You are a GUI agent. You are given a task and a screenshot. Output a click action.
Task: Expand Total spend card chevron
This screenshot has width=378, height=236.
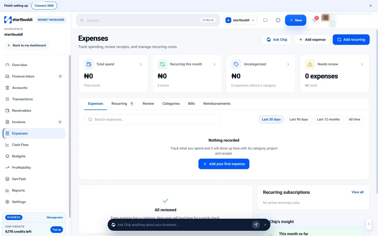click(x=141, y=64)
